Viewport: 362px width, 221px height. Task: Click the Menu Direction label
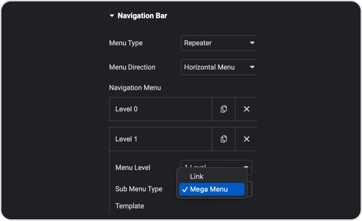click(x=132, y=67)
